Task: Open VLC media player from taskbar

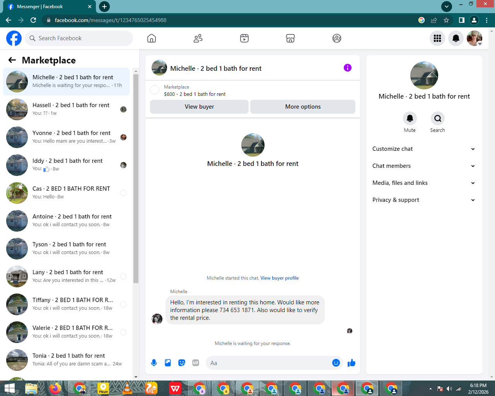Action: point(127,388)
